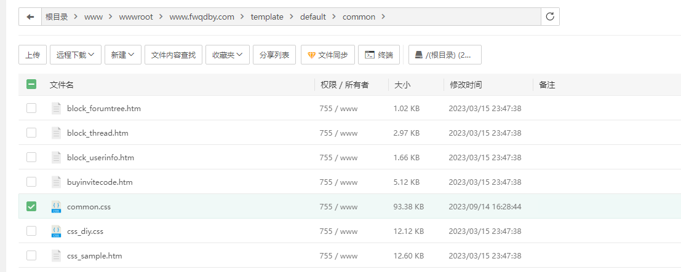Check the block_thread.htm checkbox
The image size is (681, 272).
(31, 133)
